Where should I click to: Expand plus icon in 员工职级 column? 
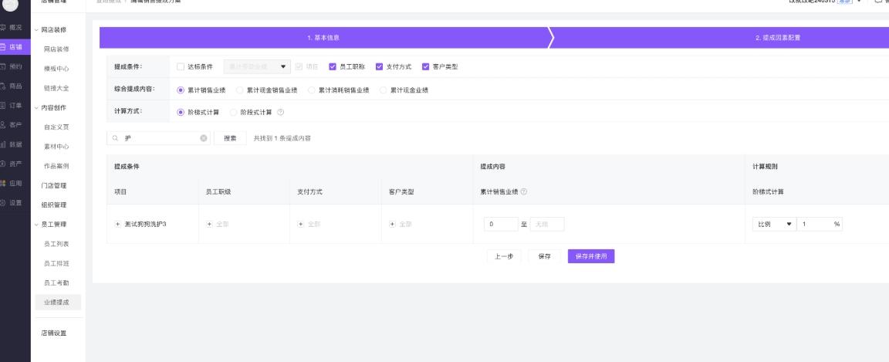[x=209, y=224]
